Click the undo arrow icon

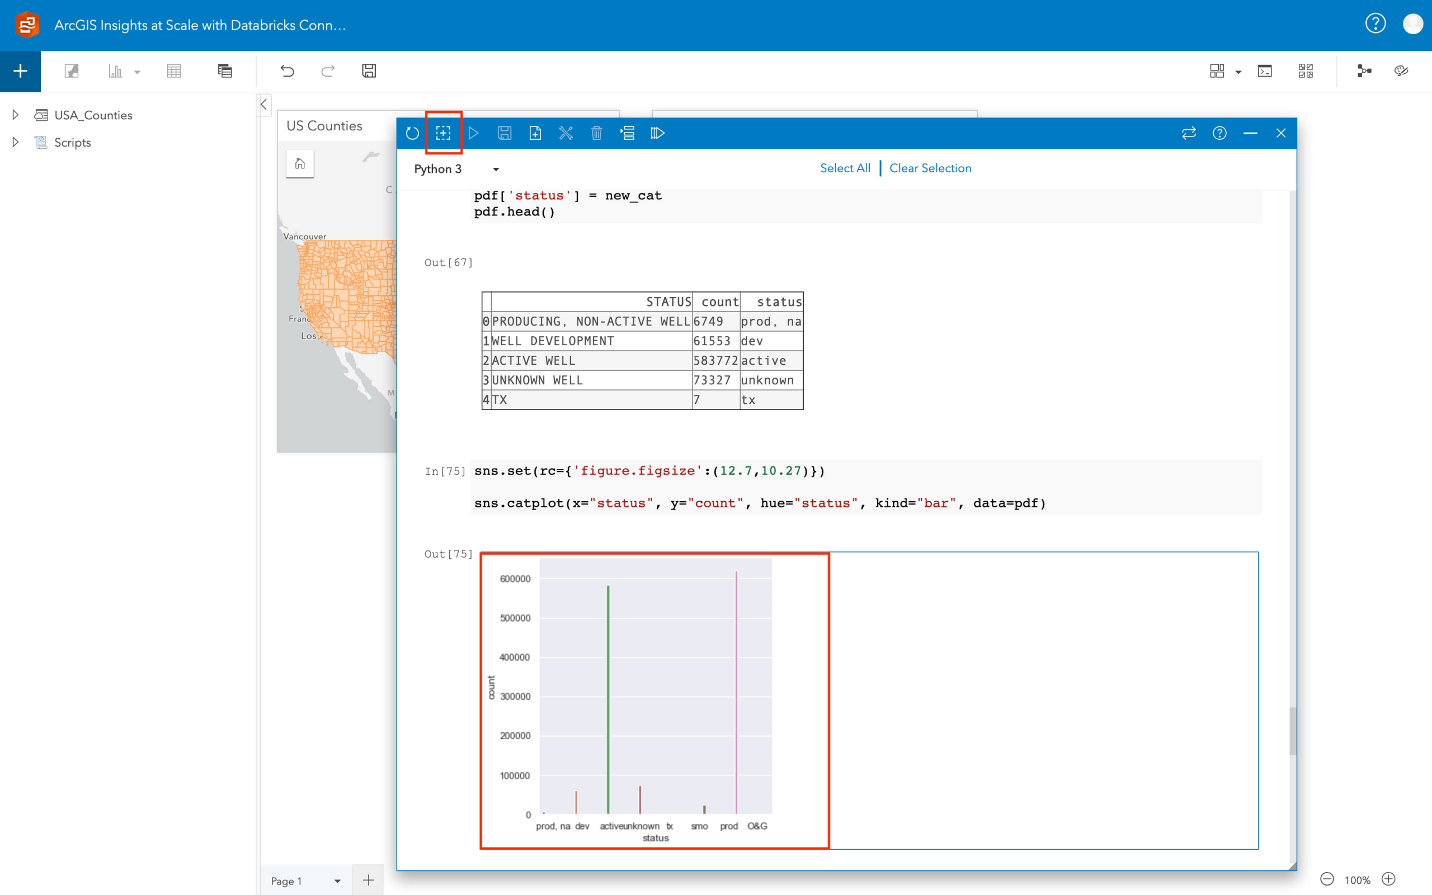[x=287, y=70]
